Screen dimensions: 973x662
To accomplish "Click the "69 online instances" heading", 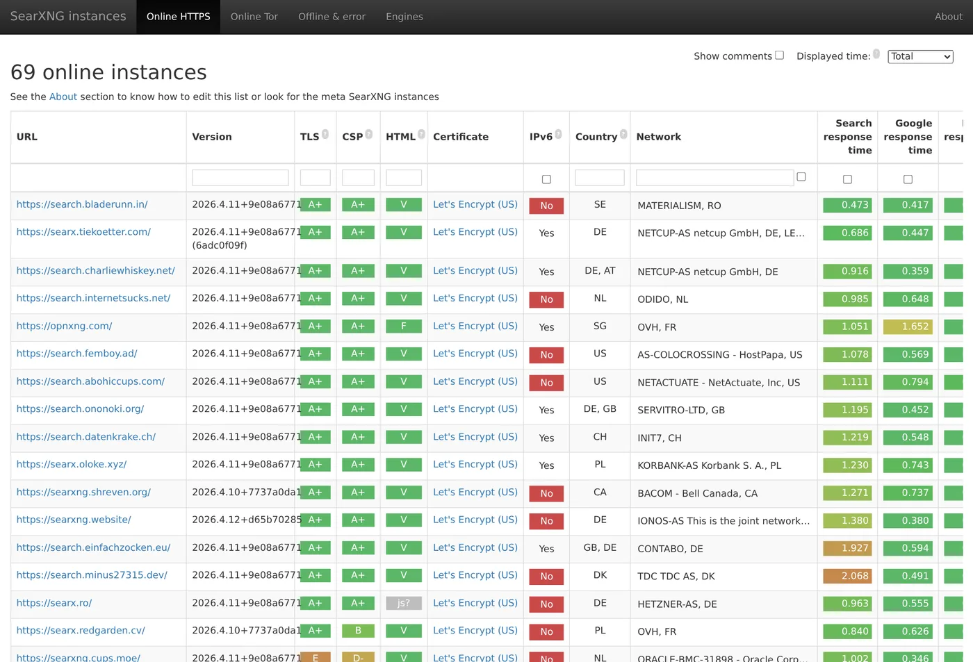I will point(108,72).
